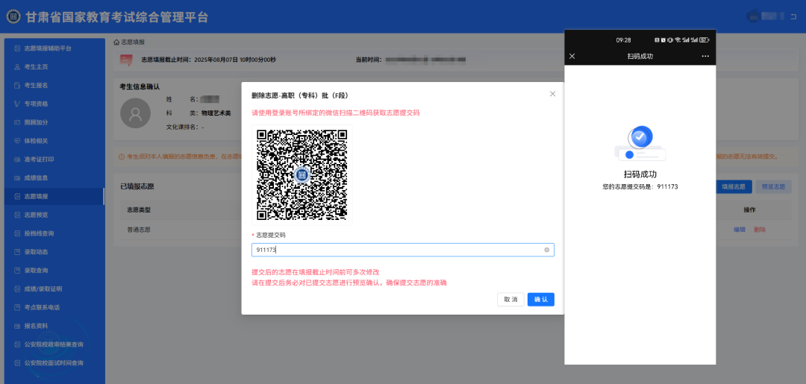Click the 投档线查询 sidebar icon

click(17, 233)
